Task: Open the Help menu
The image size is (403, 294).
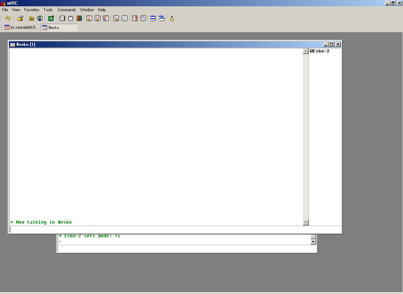Action: click(x=102, y=10)
